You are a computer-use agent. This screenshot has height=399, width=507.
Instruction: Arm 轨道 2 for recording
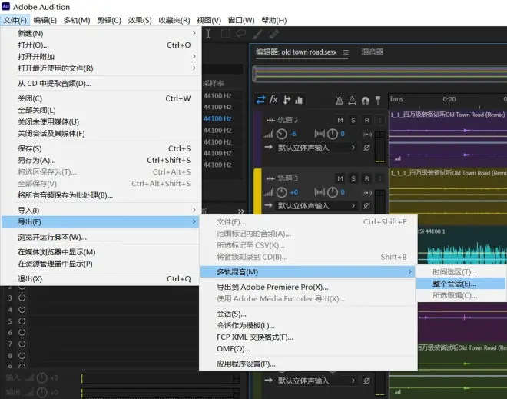[x=366, y=121]
